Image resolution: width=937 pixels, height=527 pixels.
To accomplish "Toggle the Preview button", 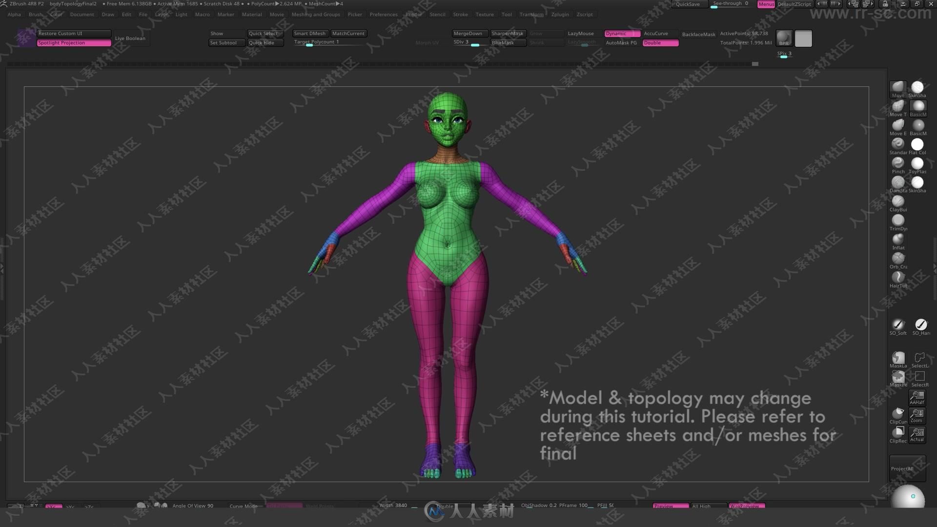I will (x=671, y=506).
